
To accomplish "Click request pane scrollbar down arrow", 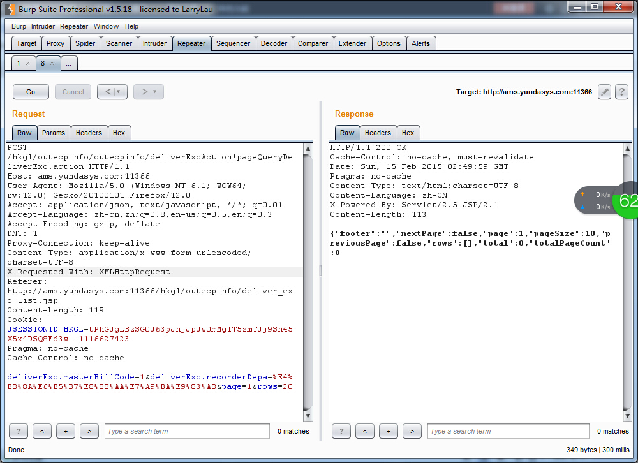I will click(308, 416).
